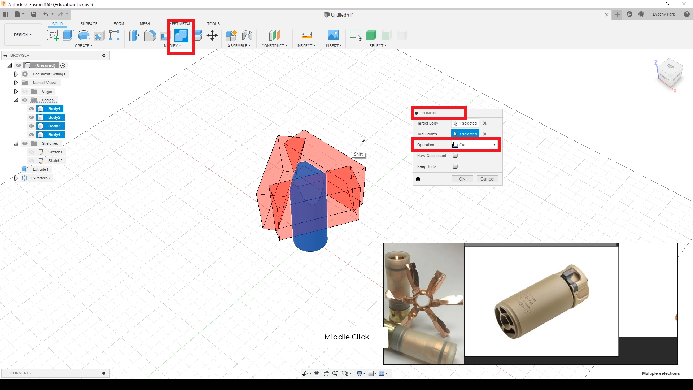
Task: Switch to SURFACE tab in ribbon
Action: coord(88,23)
